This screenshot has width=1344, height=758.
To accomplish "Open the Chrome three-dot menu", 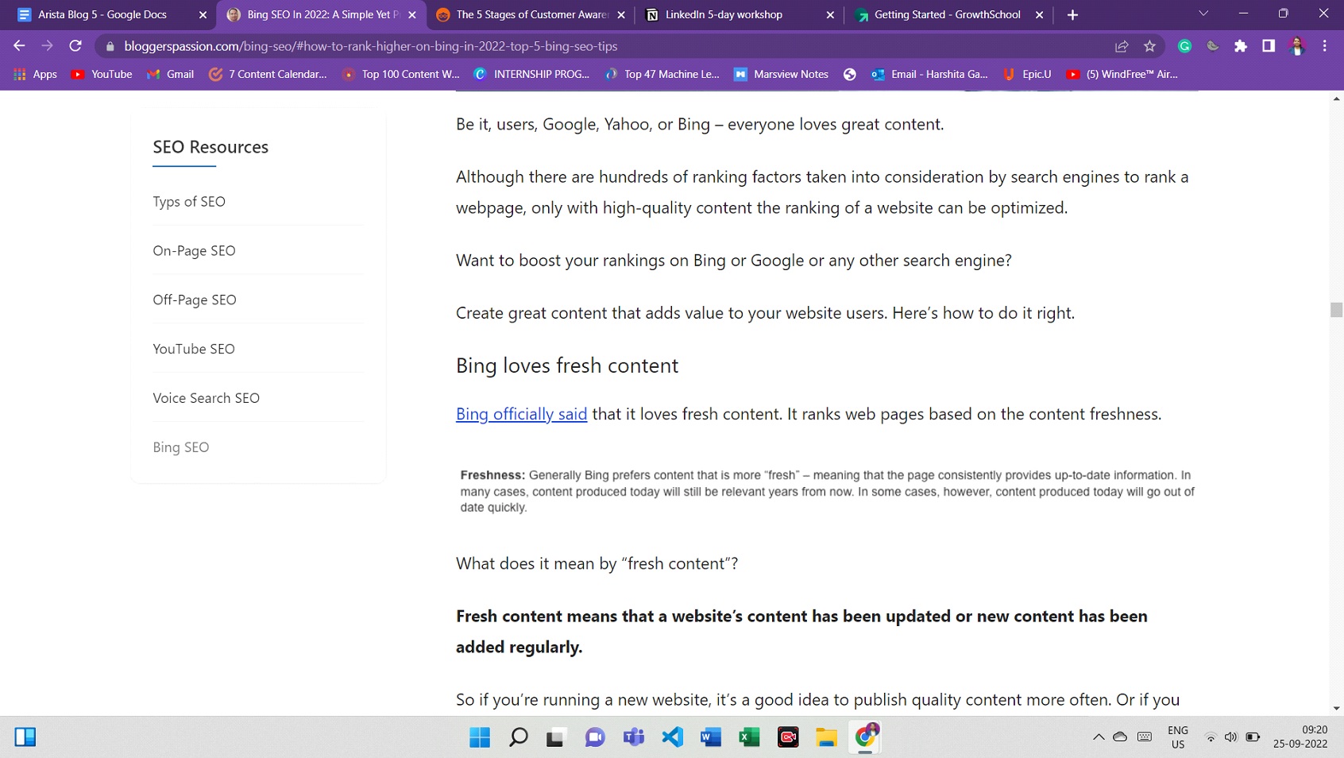I will (1324, 46).
